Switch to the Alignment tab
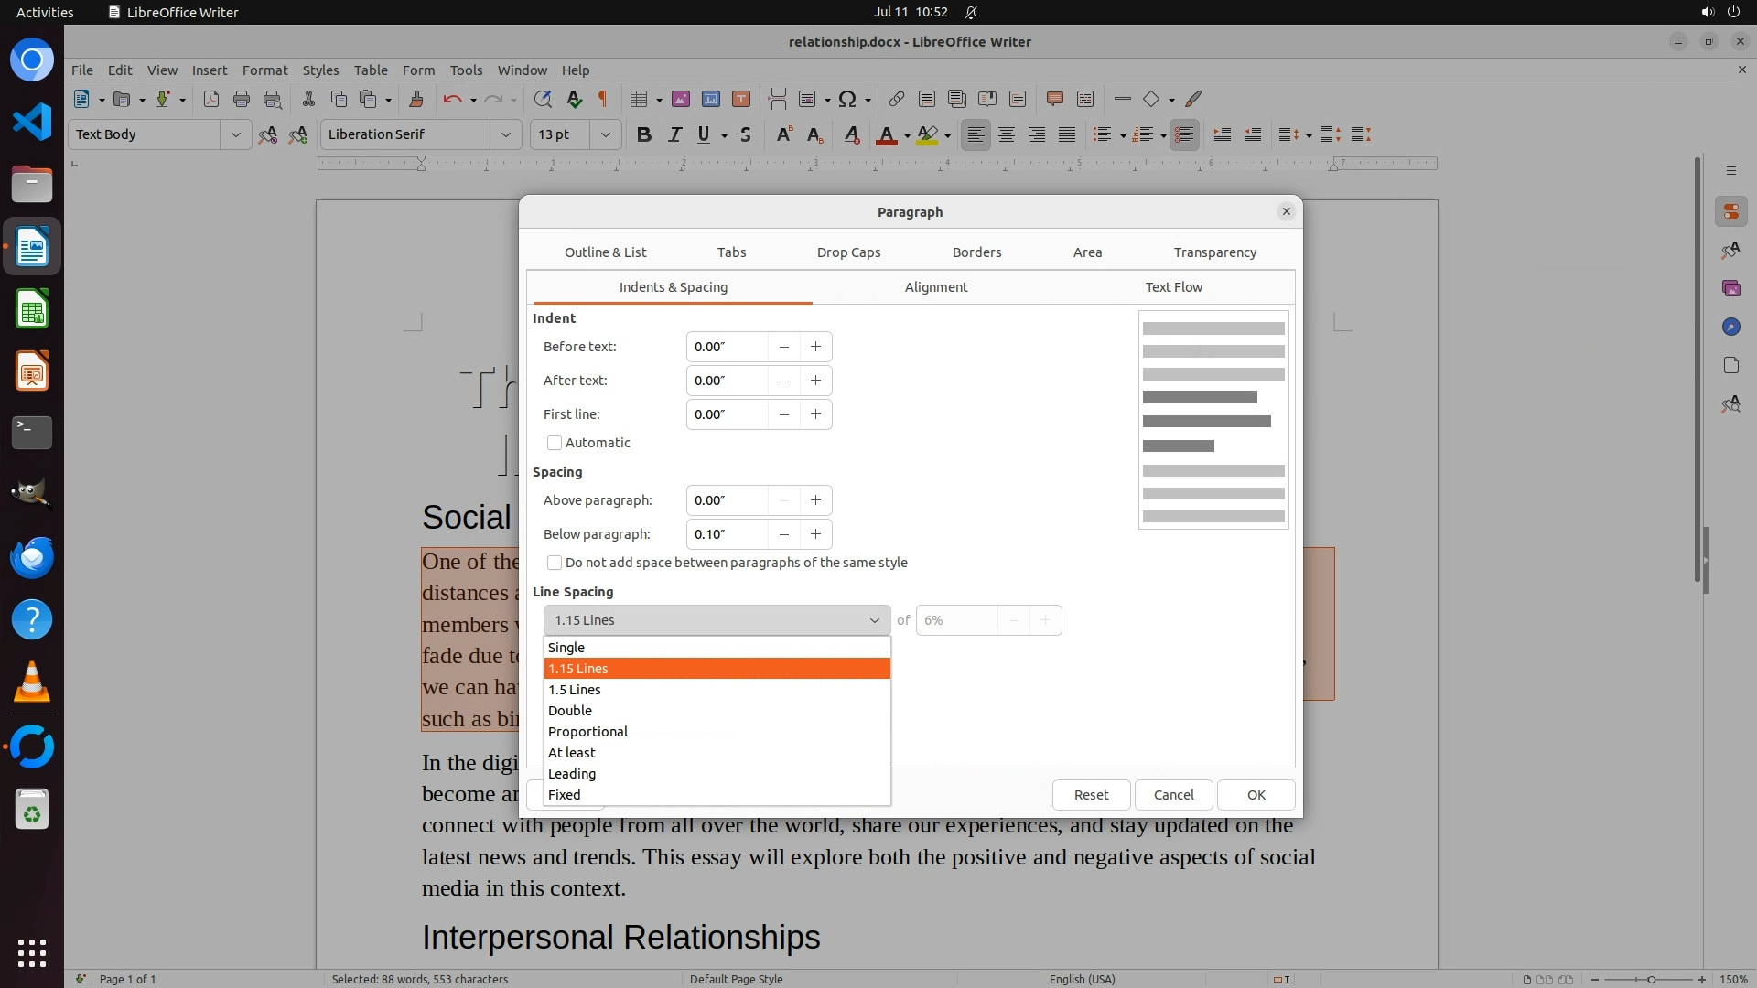 (x=935, y=287)
